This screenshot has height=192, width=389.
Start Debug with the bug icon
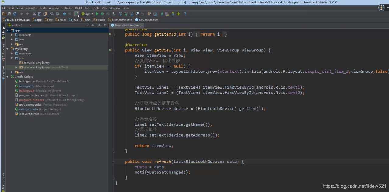coord(102,14)
